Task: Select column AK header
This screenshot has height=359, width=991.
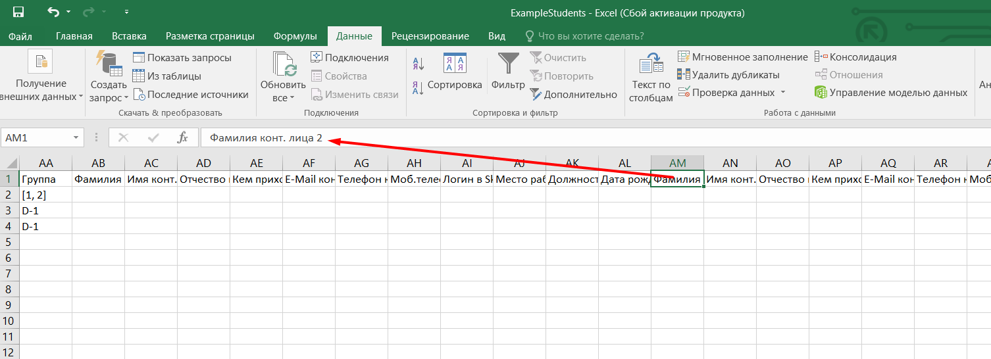Action: coord(572,163)
